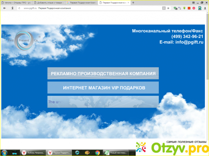Open a new browser tab
The height and width of the screenshot is (156, 209).
133,3
